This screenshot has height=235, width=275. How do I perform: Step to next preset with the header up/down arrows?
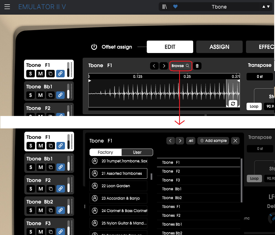268,7
